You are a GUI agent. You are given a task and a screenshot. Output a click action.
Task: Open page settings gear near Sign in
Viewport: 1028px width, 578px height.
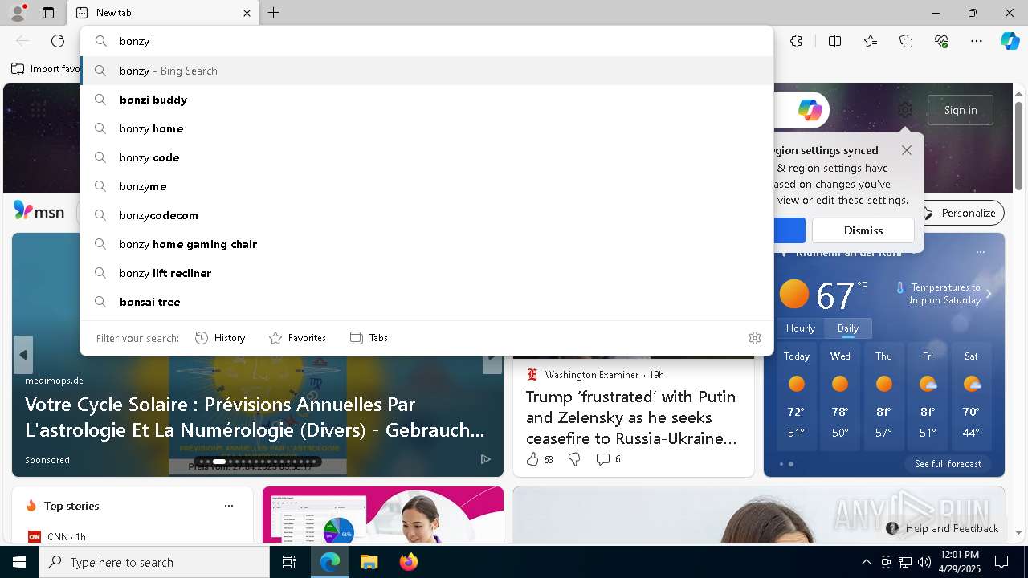[x=905, y=110]
